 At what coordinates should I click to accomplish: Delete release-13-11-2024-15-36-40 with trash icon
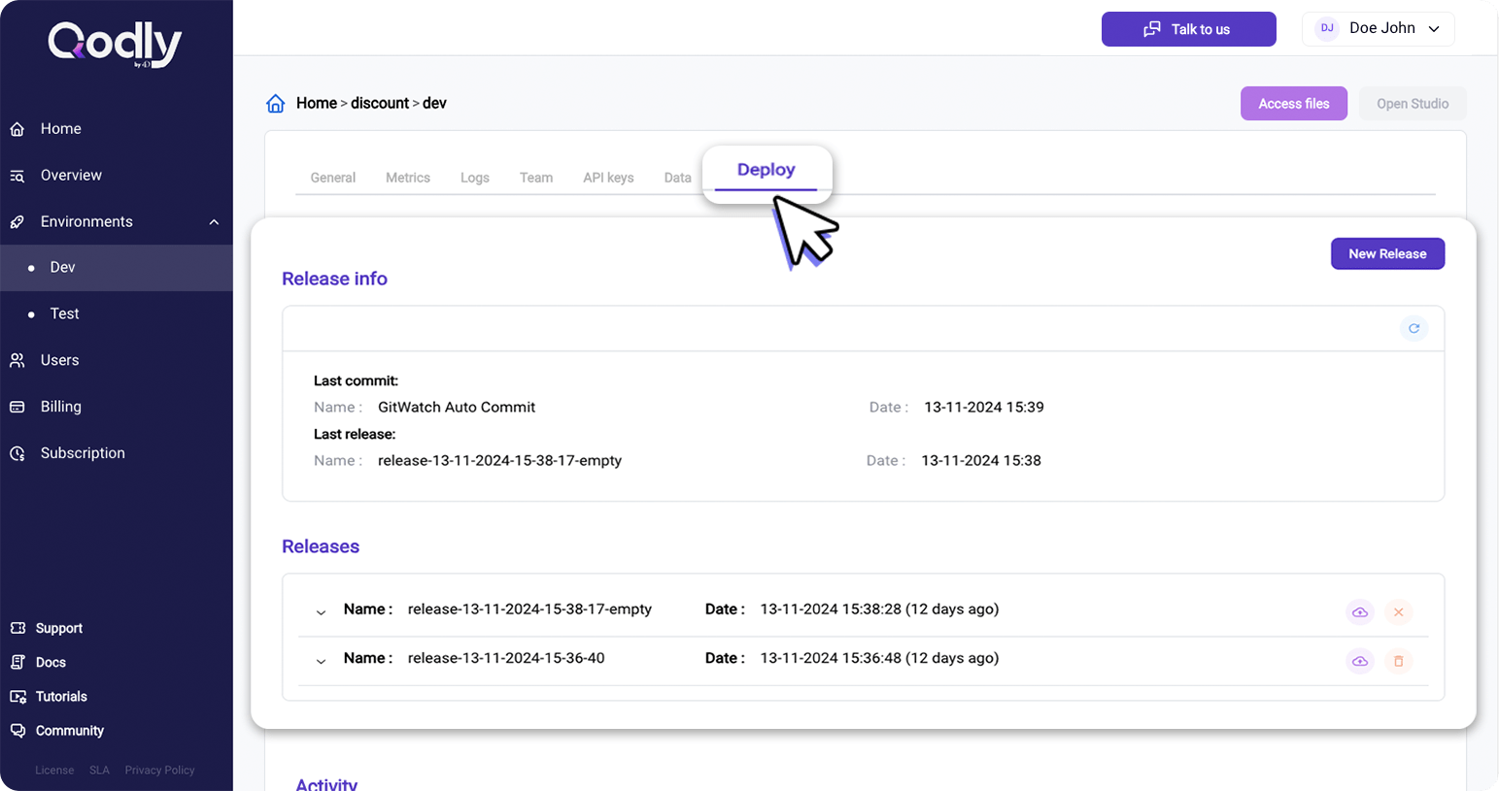1398,661
